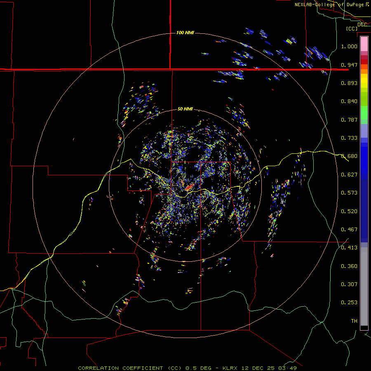This screenshot has height=371, width=371.
Task: Click the '100 NMI' range ring label
Action: pos(185,33)
